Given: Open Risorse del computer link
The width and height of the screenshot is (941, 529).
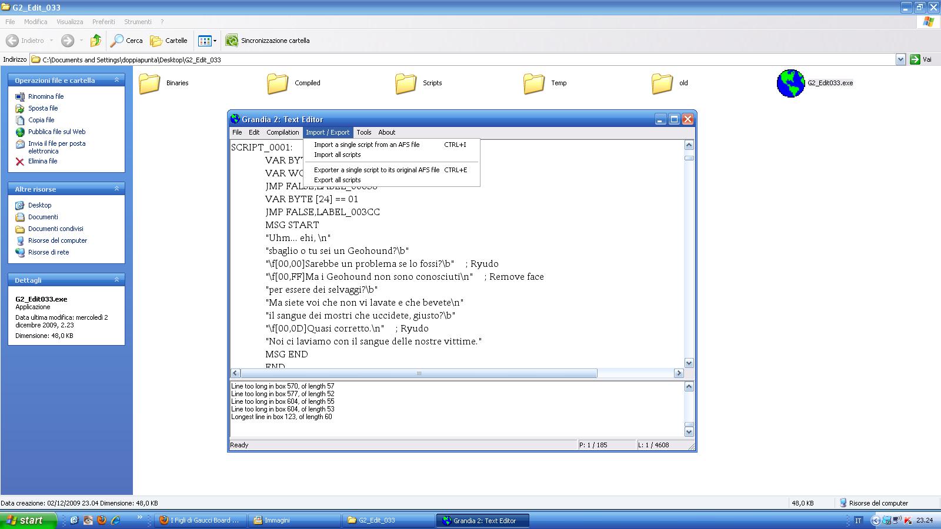Looking at the screenshot, I should pyautogui.click(x=57, y=240).
